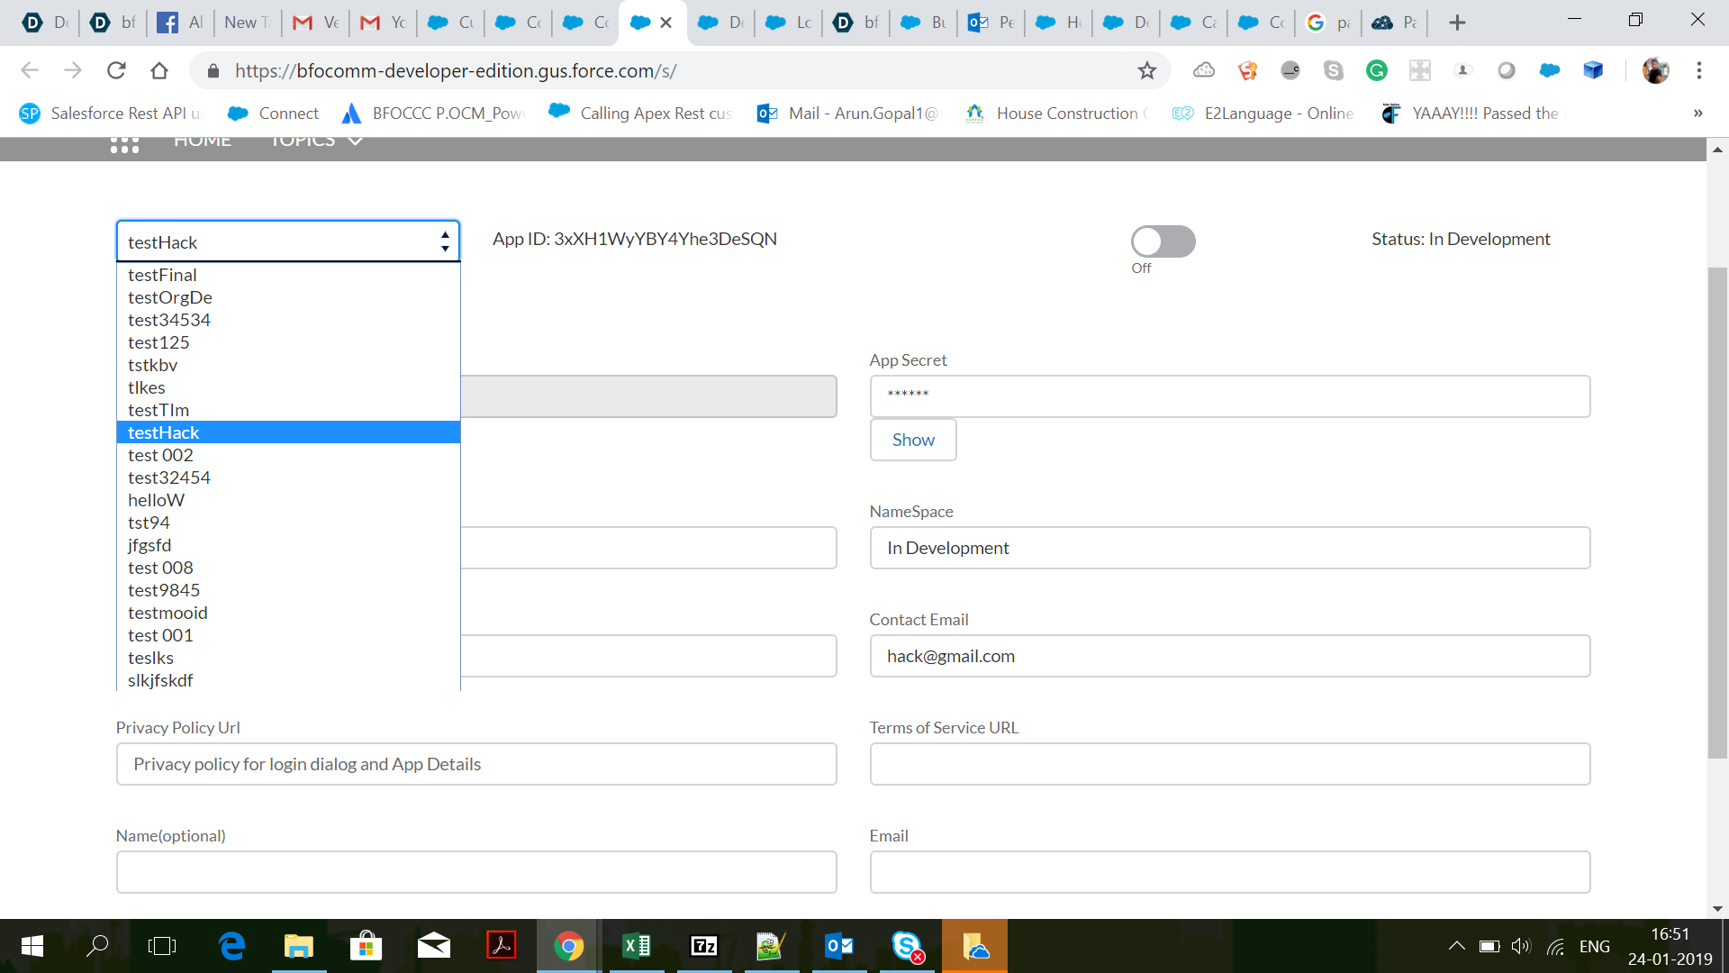
Task: Open the Connect bookmark link
Action: [274, 113]
